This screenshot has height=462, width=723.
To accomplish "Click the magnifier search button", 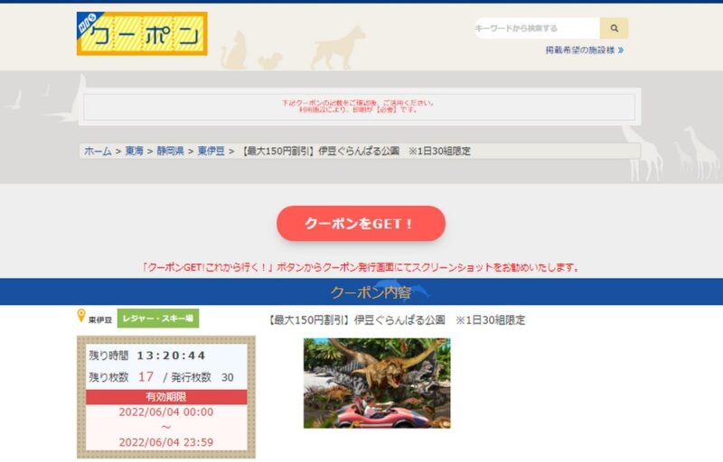I will (614, 29).
